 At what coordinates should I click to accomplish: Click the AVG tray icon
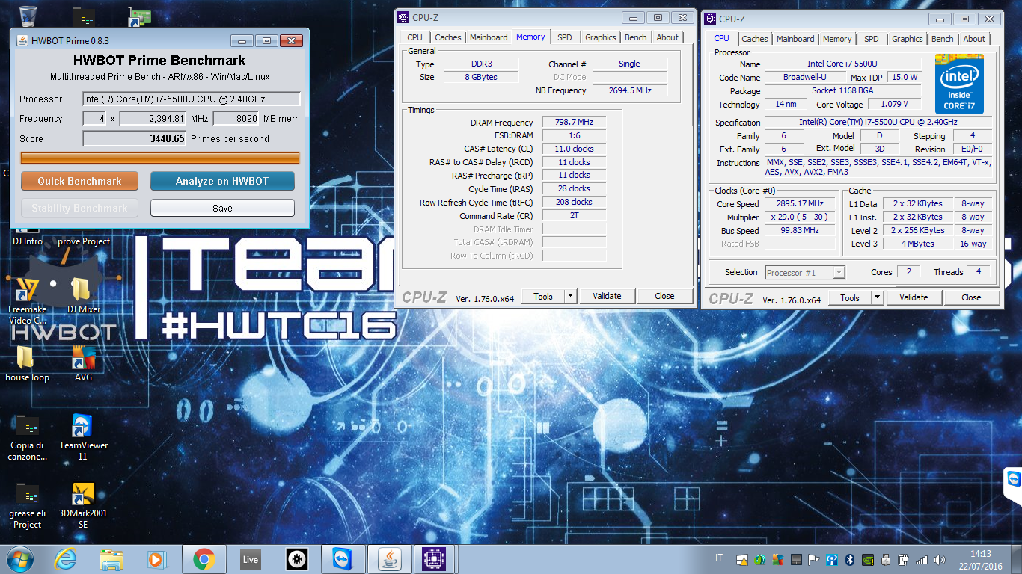coord(778,559)
